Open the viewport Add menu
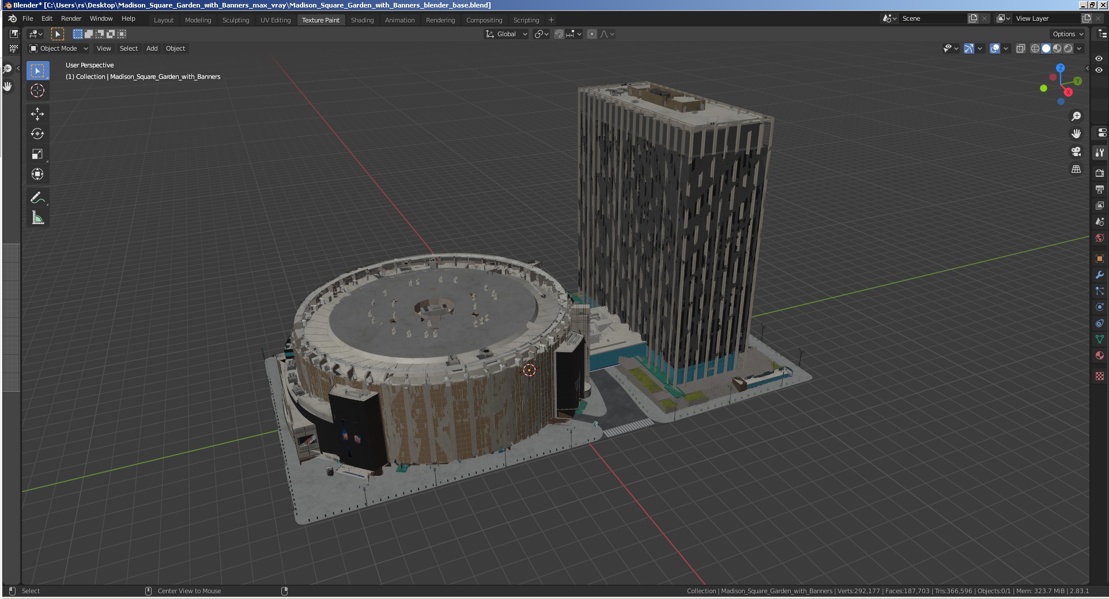This screenshot has height=599, width=1109. [x=152, y=48]
